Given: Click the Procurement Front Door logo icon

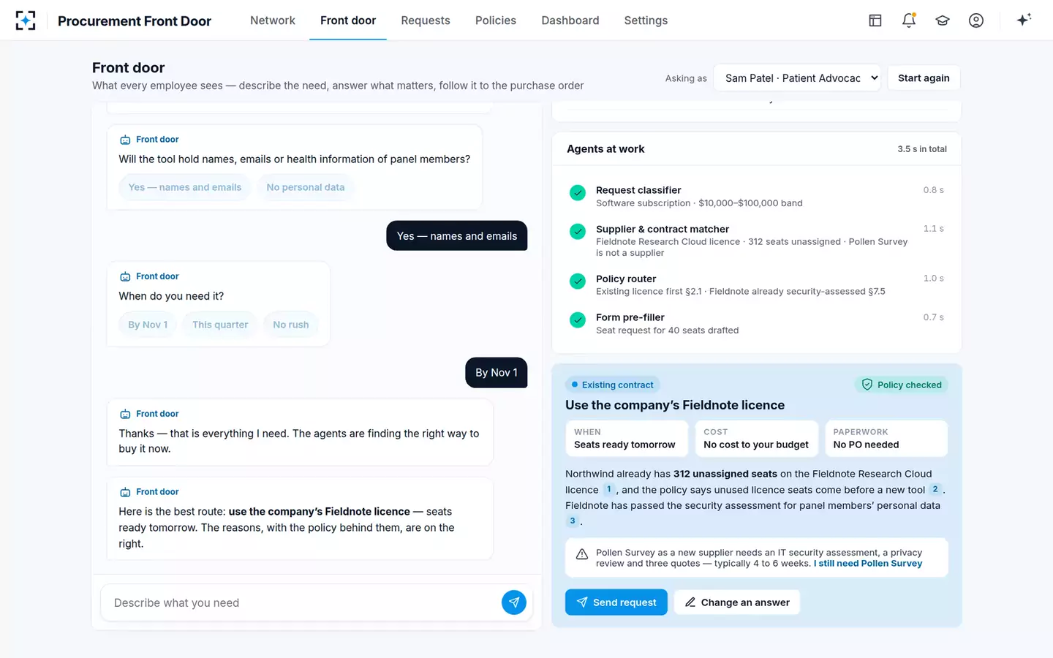Looking at the screenshot, I should 26,20.
